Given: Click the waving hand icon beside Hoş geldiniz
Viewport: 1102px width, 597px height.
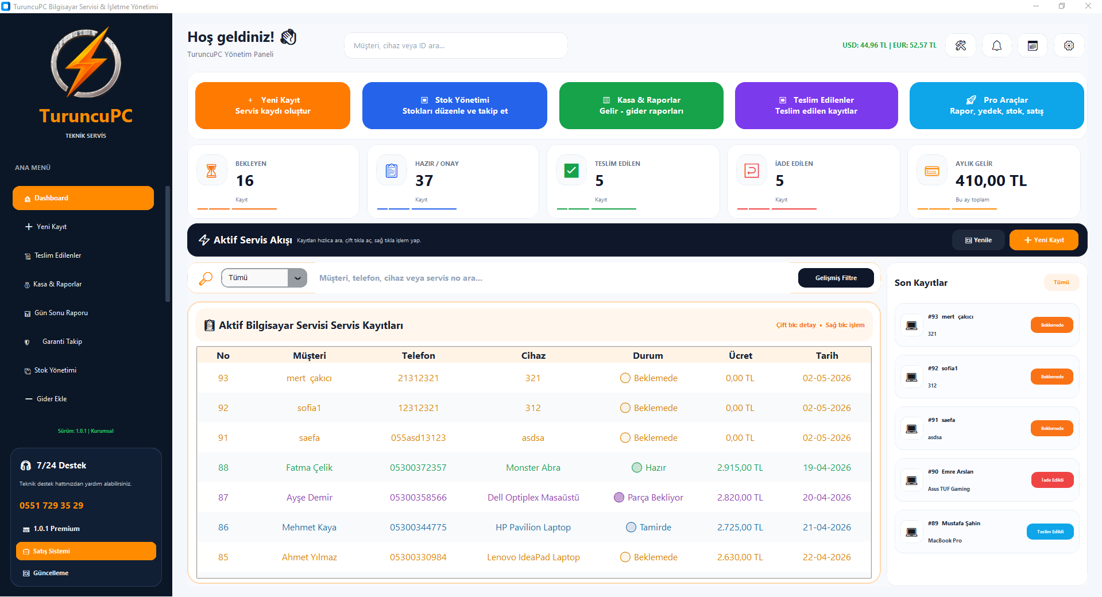Looking at the screenshot, I should [288, 37].
